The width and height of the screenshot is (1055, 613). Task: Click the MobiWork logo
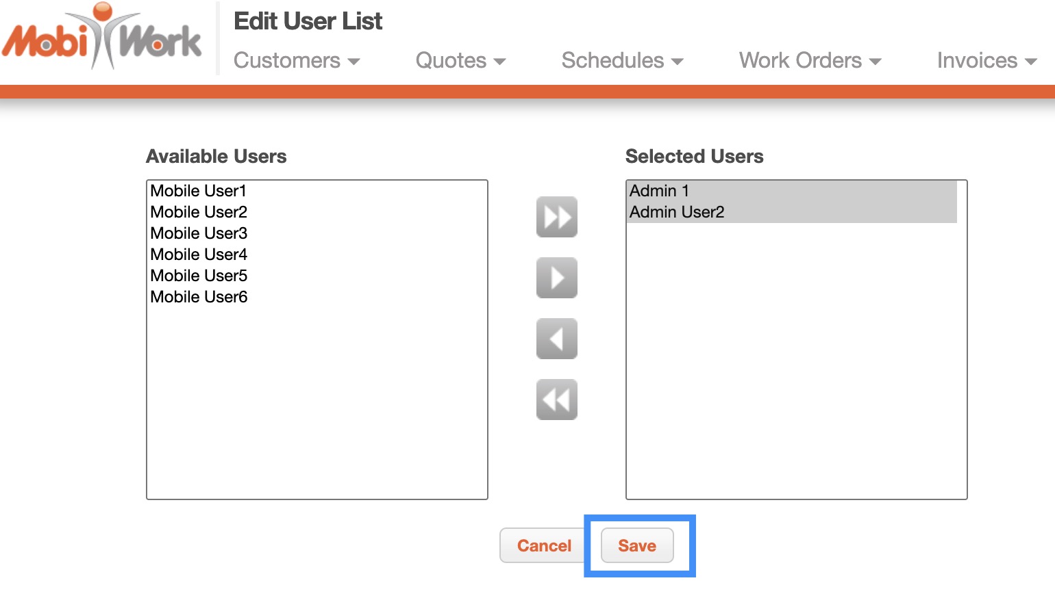pyautogui.click(x=103, y=38)
